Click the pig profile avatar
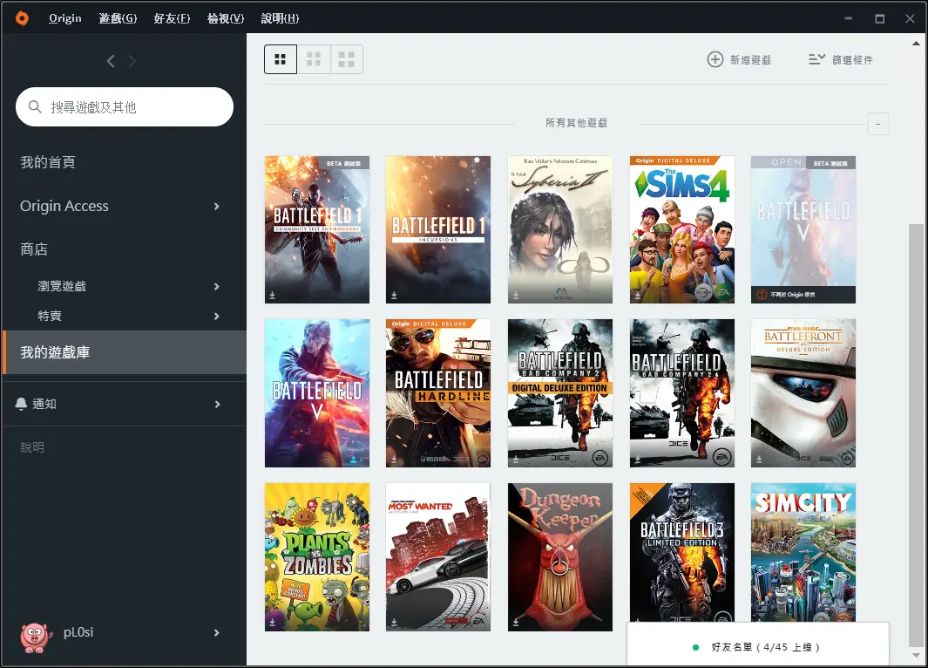 [34, 637]
